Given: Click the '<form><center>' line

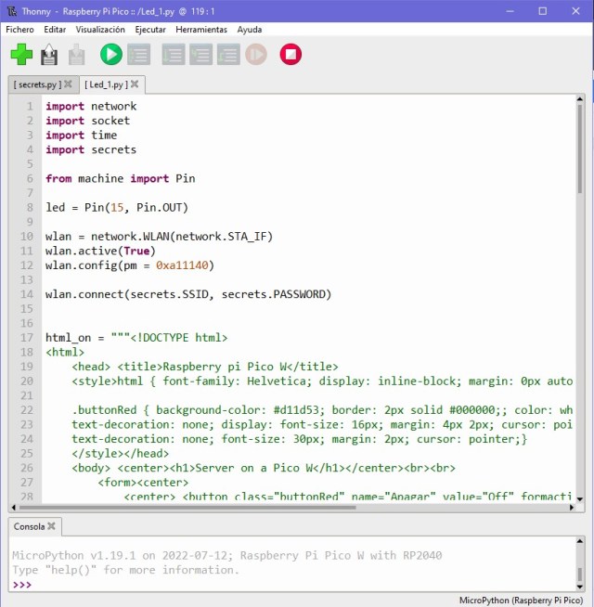Looking at the screenshot, I should click(143, 483).
